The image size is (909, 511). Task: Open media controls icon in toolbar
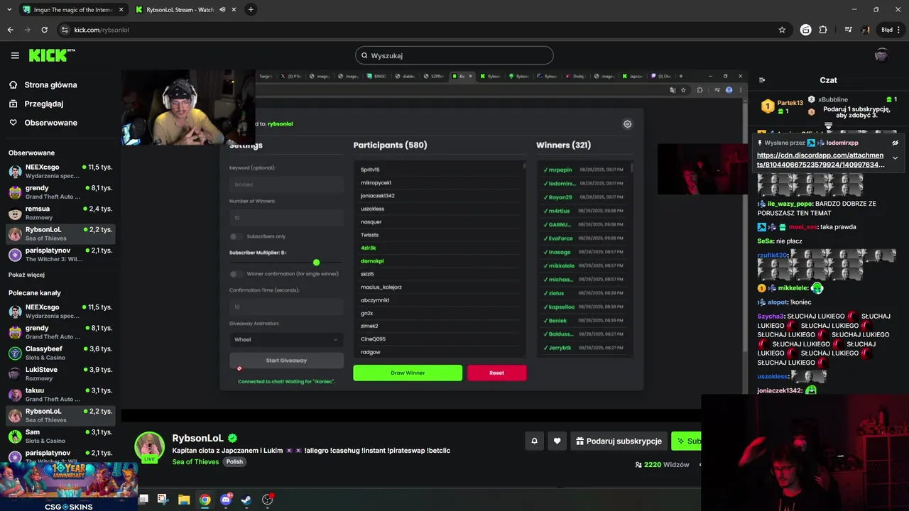click(x=848, y=30)
